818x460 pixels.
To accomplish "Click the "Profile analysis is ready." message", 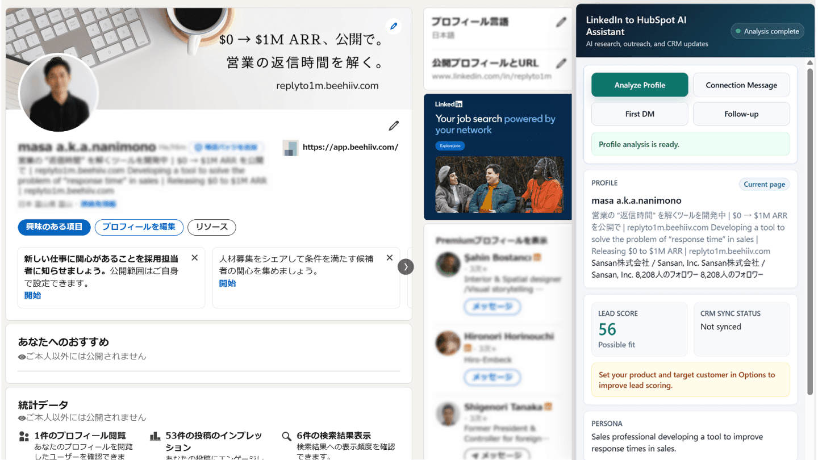I will point(691,144).
